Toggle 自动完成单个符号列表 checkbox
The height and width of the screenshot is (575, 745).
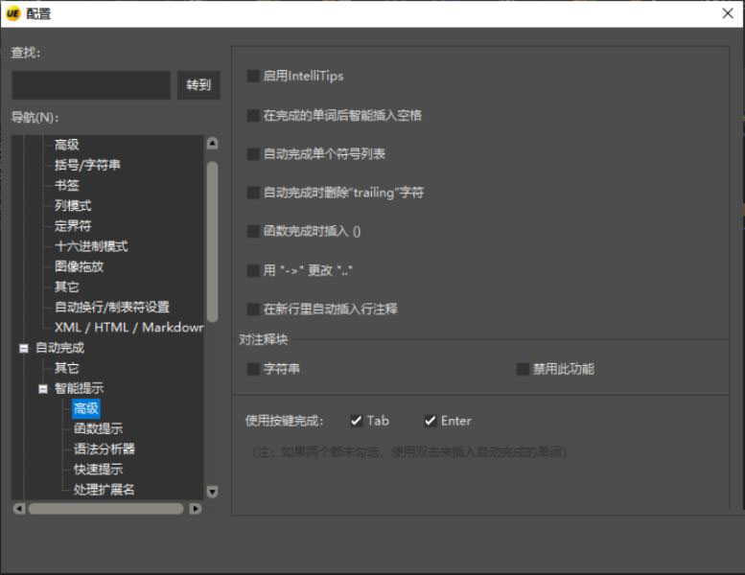coord(253,154)
